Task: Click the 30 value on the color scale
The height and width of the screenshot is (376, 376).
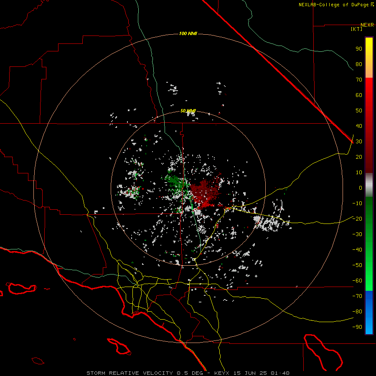Action: [359, 142]
